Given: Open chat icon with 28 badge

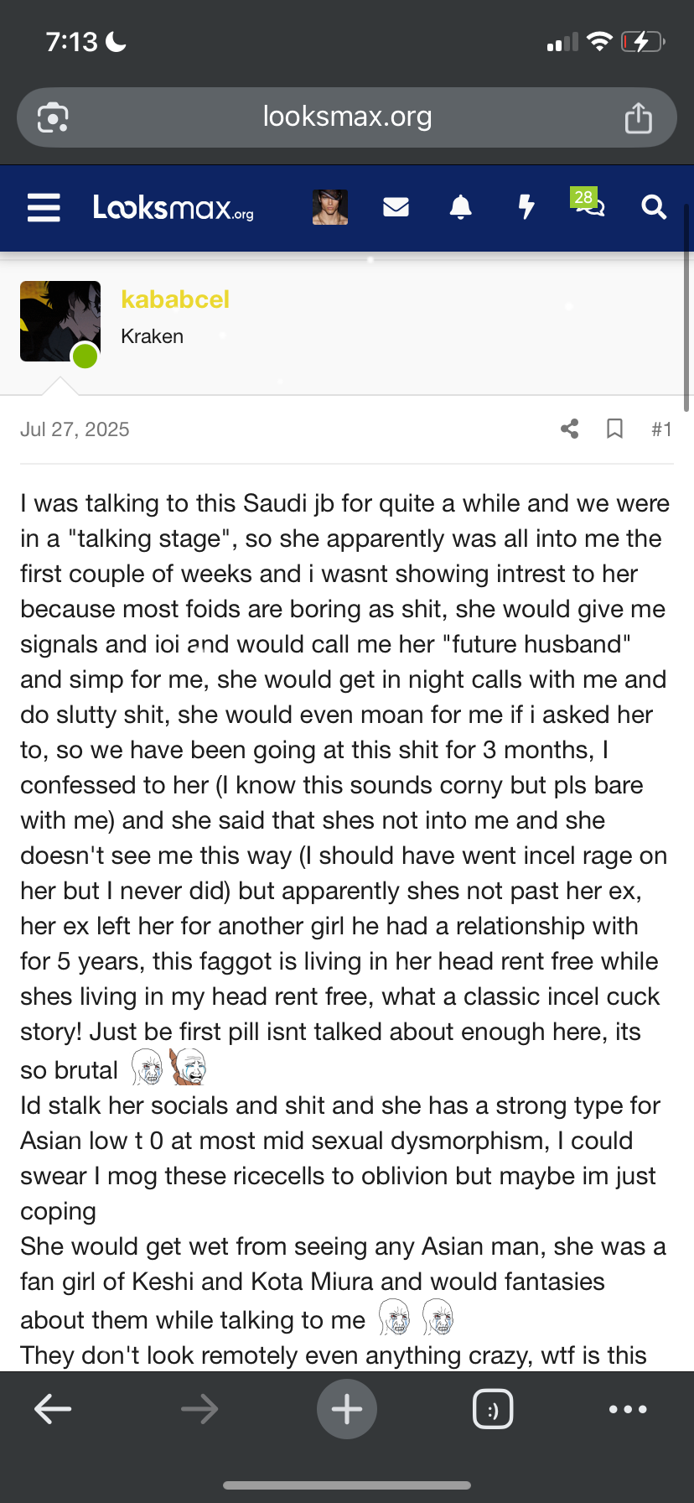Looking at the screenshot, I should [588, 205].
